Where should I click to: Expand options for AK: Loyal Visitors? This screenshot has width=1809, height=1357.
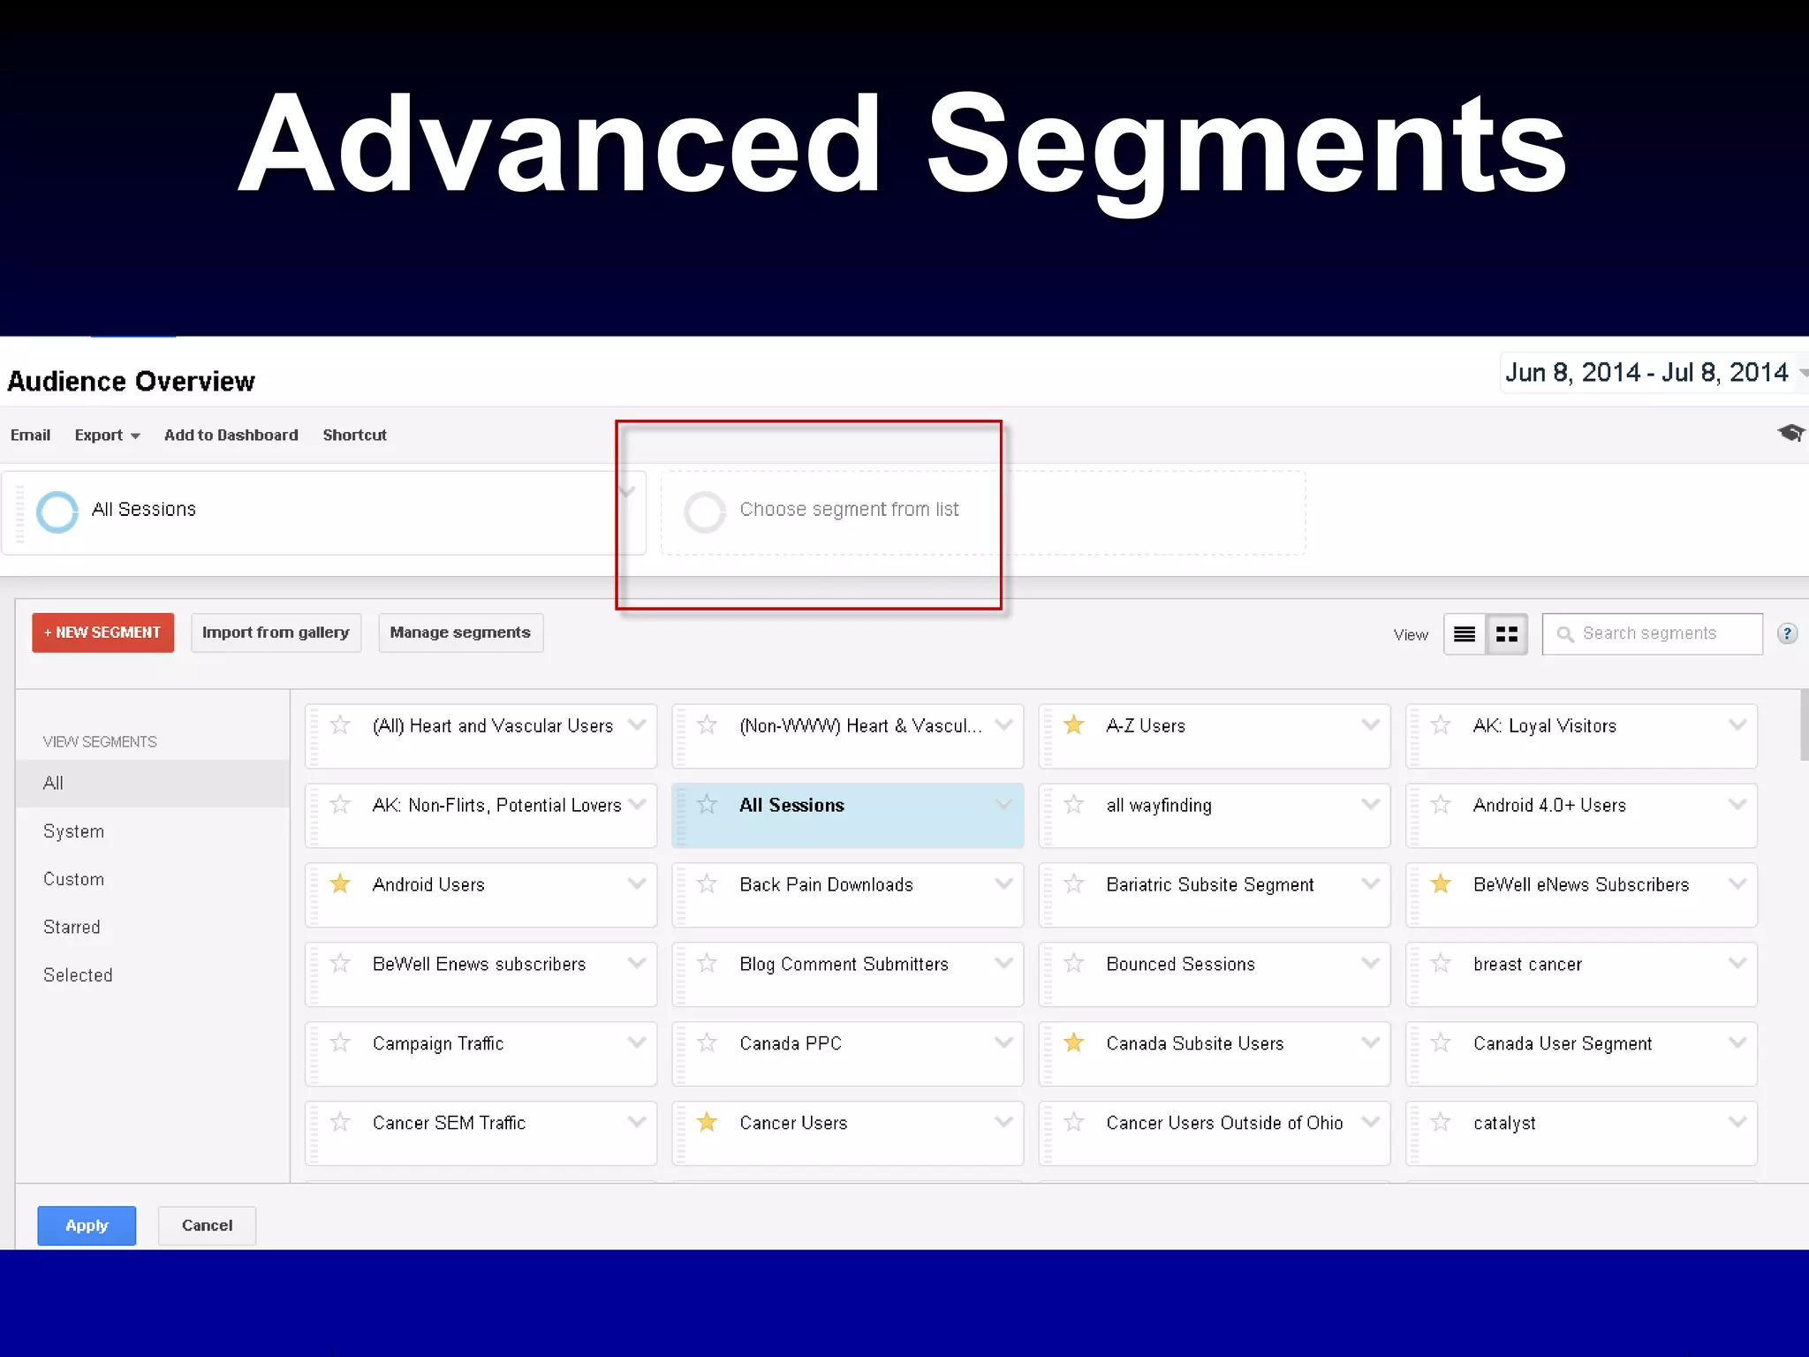1737,724
